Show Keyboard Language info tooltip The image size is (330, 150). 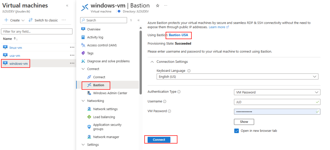click(x=189, y=71)
